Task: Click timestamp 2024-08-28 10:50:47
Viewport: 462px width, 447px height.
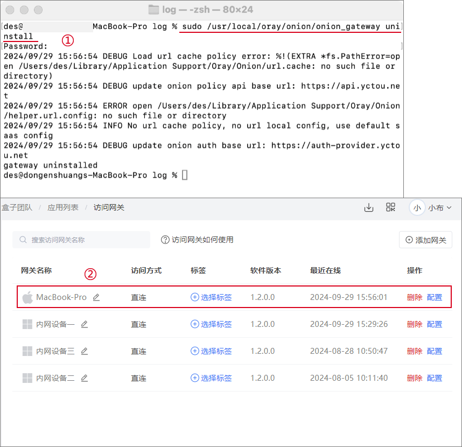Action: click(349, 351)
